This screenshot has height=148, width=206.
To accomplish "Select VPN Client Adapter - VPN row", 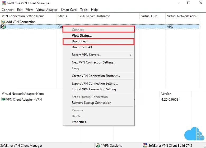I will click(24, 99).
